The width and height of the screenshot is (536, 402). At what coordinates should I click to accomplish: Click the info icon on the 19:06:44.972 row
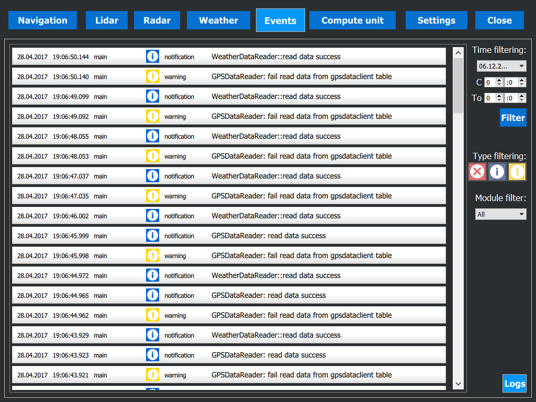pos(152,275)
